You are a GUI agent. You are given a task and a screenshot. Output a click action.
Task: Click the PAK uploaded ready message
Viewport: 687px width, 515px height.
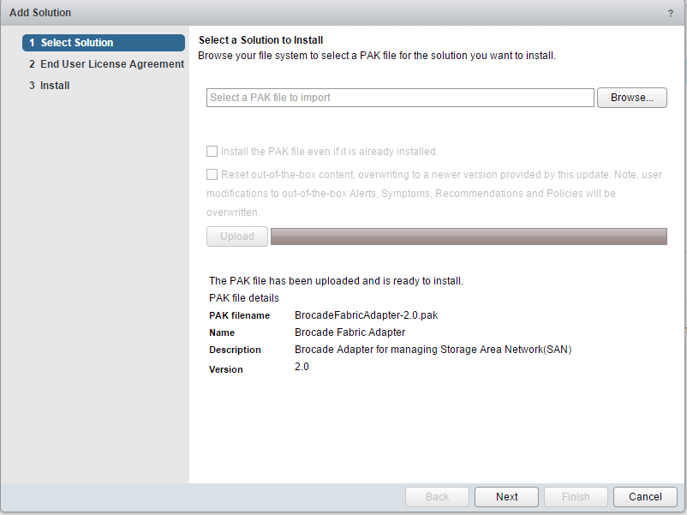pos(336,281)
